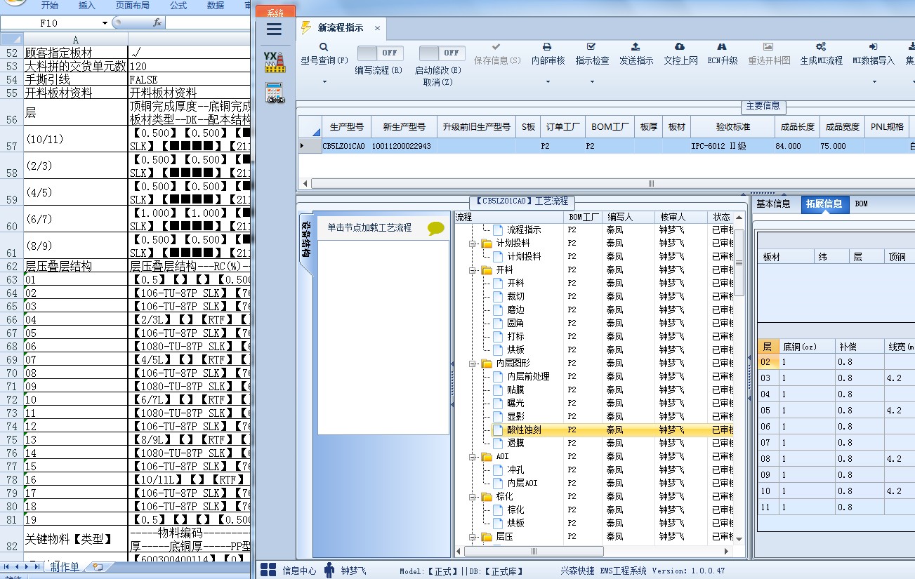Screen dimensions: 915x579
Task: Click the 指示检查 checkmark icon
Action: tap(591, 46)
